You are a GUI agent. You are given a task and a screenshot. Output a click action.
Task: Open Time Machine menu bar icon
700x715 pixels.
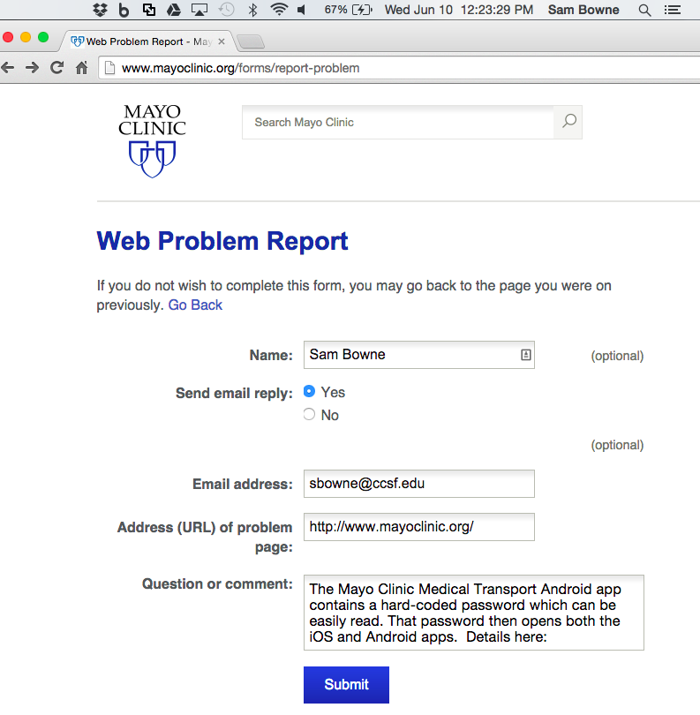click(226, 10)
